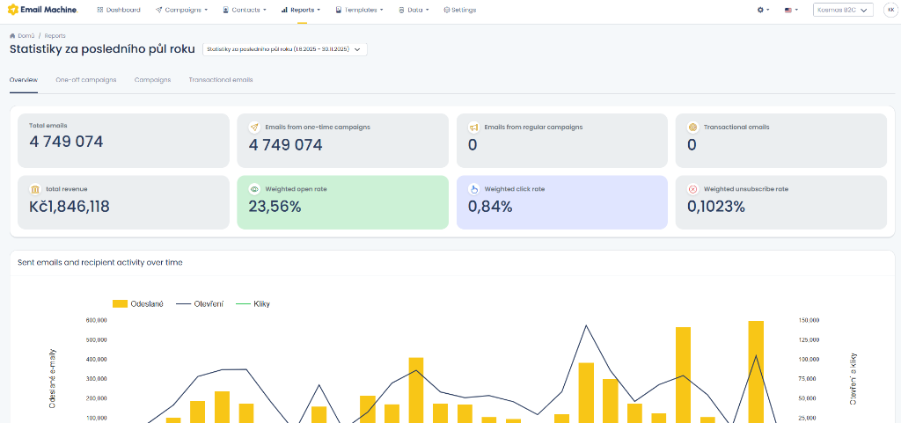Click the bank icon beside total revenue
This screenshot has height=423, width=901.
pyautogui.click(x=34, y=189)
